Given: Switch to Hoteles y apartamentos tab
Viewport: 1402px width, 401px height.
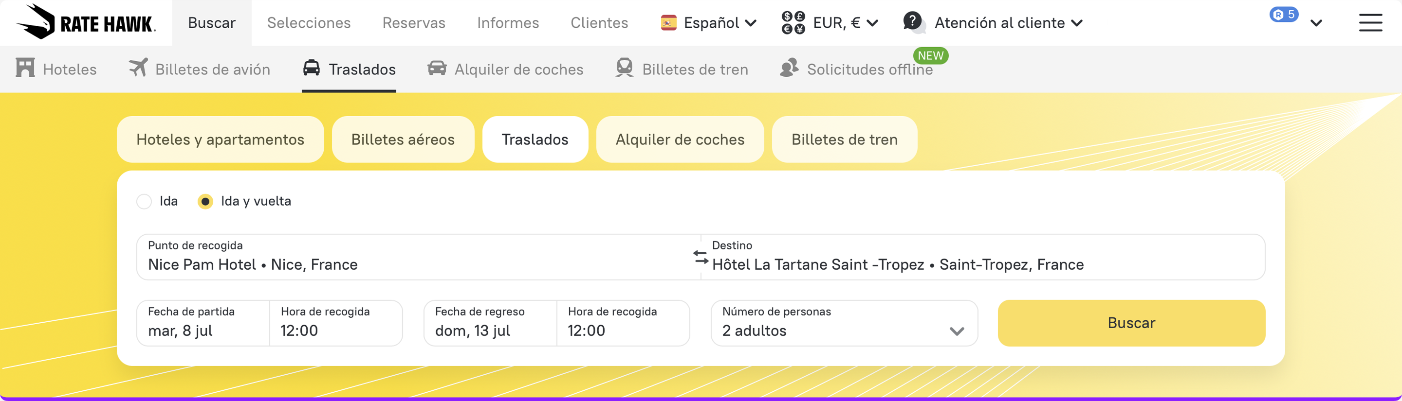Looking at the screenshot, I should (220, 139).
